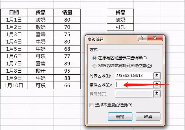Click sales value 68
Viewport: 185px width, 130px height.
point(67,49)
